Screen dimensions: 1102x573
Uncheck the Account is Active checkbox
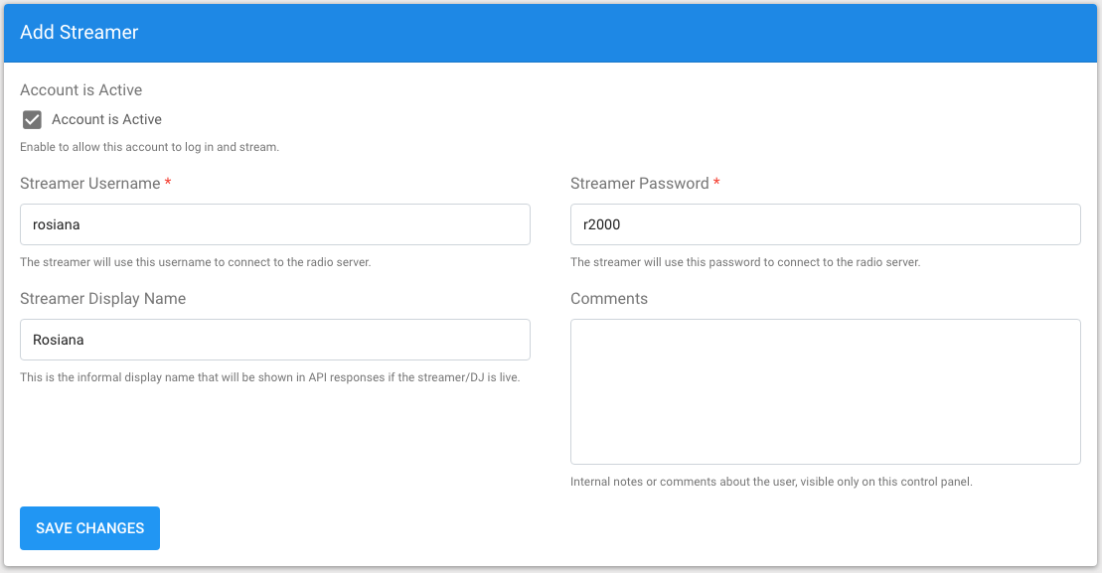(x=32, y=119)
